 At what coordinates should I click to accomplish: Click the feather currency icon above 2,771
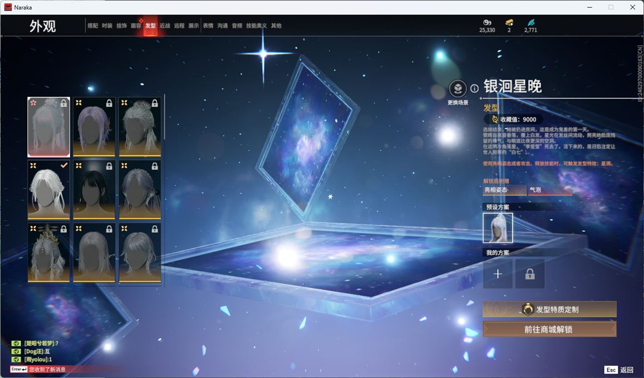tap(530, 22)
